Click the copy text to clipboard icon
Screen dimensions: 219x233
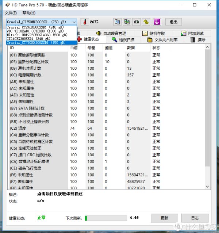(117, 22)
